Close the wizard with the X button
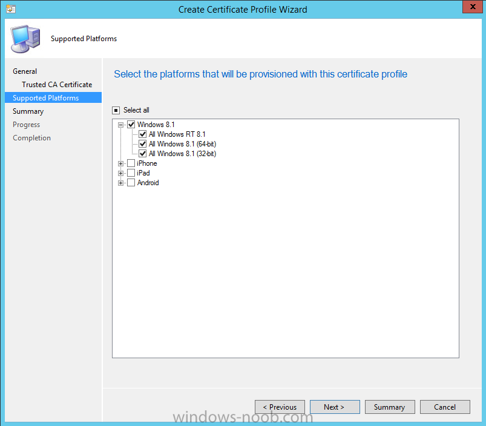 (x=473, y=7)
